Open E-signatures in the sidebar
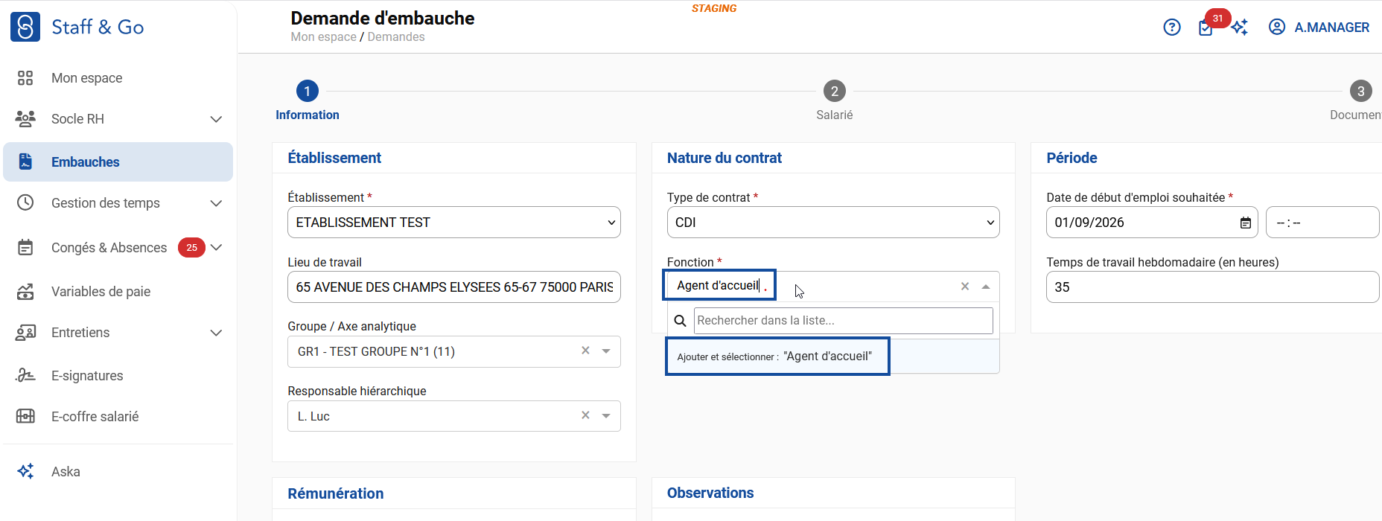1382x521 pixels. click(87, 376)
